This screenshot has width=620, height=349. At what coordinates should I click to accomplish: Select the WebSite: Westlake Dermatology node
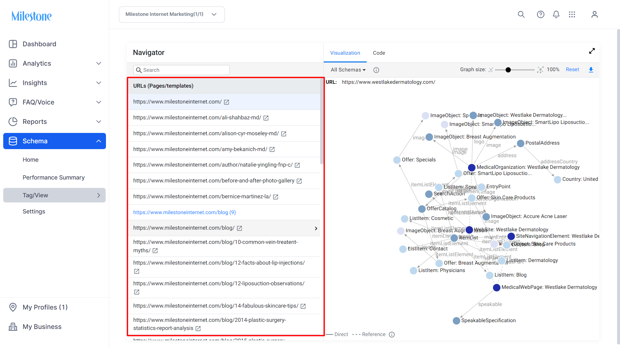tap(469, 230)
